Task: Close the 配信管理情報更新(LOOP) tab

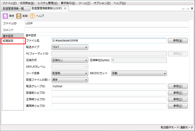Action: (x=65, y=9)
